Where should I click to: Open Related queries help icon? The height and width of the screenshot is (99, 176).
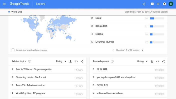(x=112, y=61)
